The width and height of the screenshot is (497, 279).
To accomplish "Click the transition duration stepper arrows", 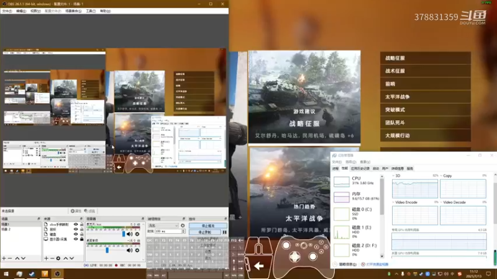I will (x=183, y=231).
